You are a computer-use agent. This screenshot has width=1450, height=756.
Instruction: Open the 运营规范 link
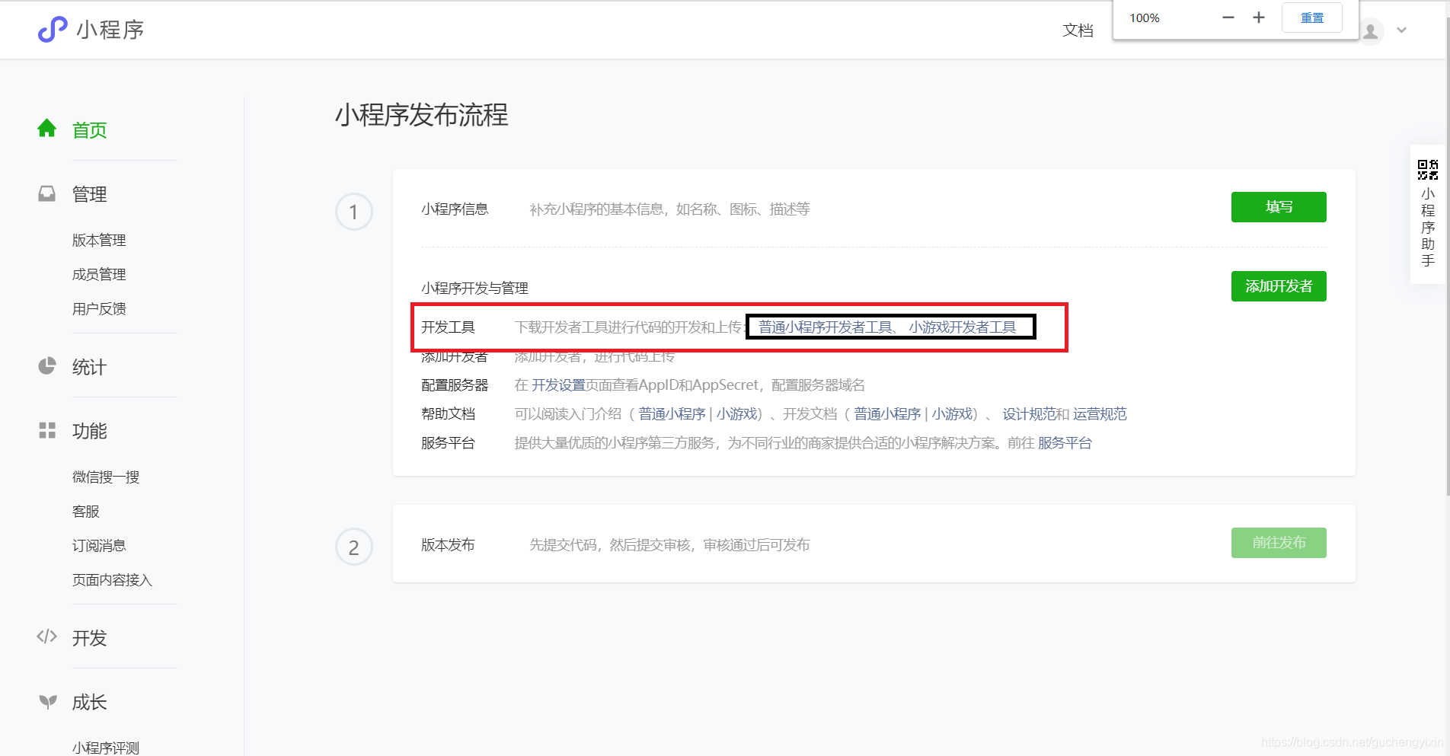pos(1100,414)
